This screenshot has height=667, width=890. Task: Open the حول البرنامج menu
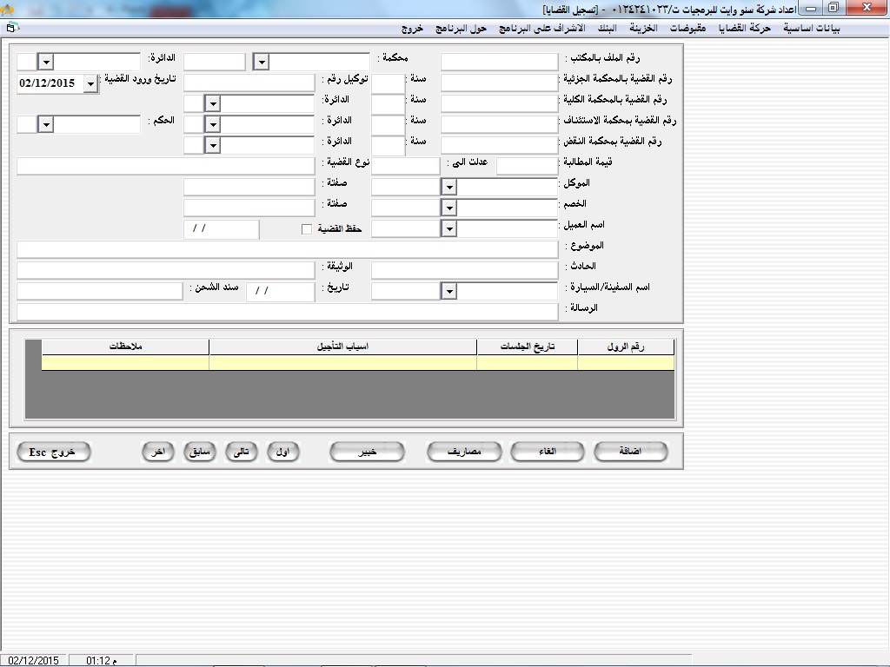coord(466,28)
